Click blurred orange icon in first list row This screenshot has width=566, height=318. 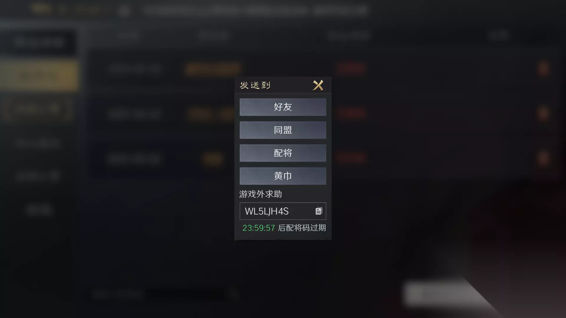[x=544, y=69]
